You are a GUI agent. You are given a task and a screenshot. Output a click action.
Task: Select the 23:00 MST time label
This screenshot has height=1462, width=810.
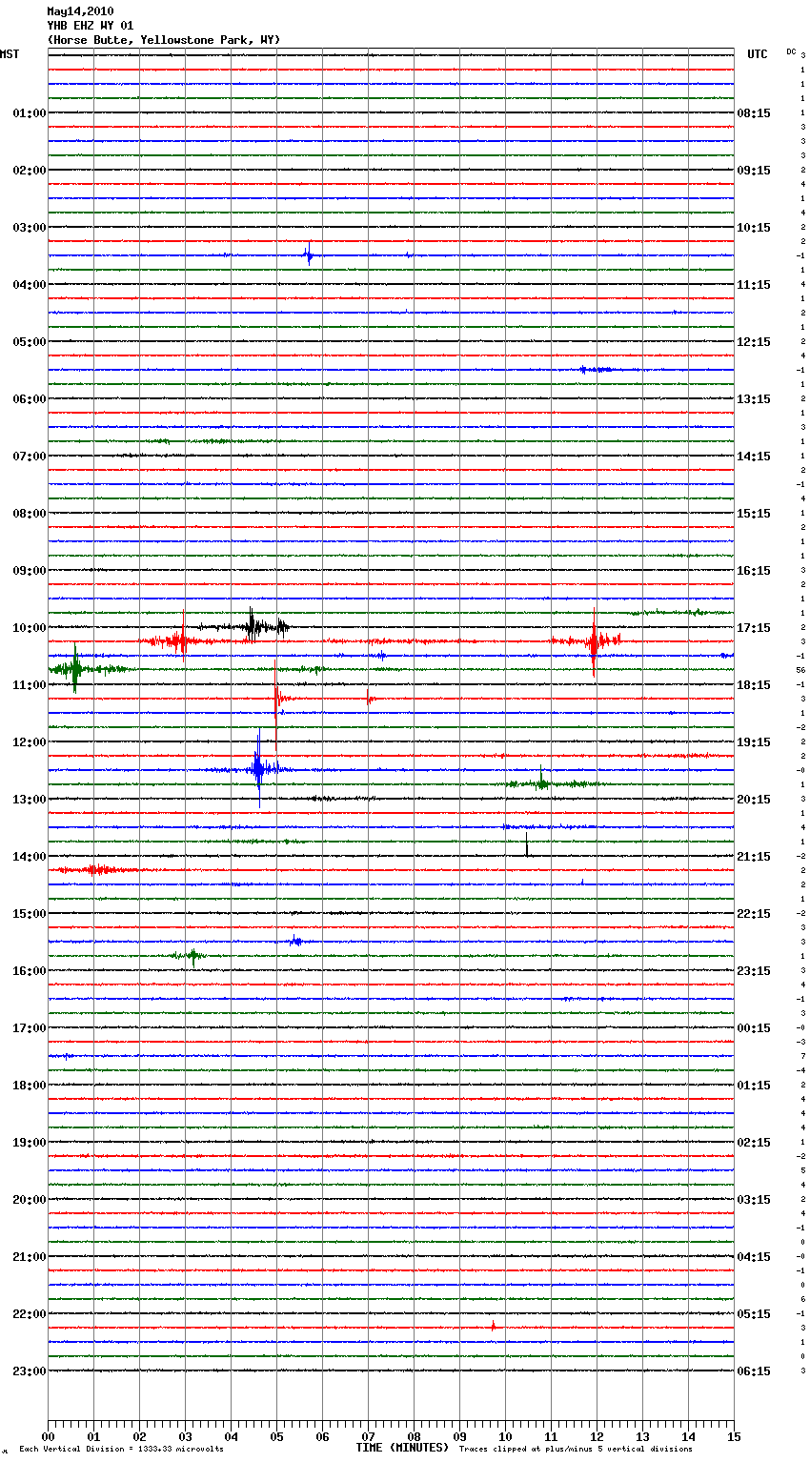[29, 1371]
